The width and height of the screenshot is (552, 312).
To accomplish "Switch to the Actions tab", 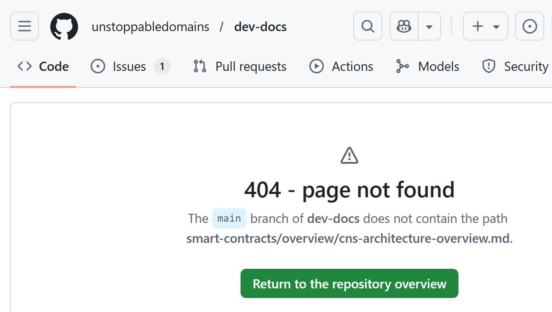I will (341, 67).
